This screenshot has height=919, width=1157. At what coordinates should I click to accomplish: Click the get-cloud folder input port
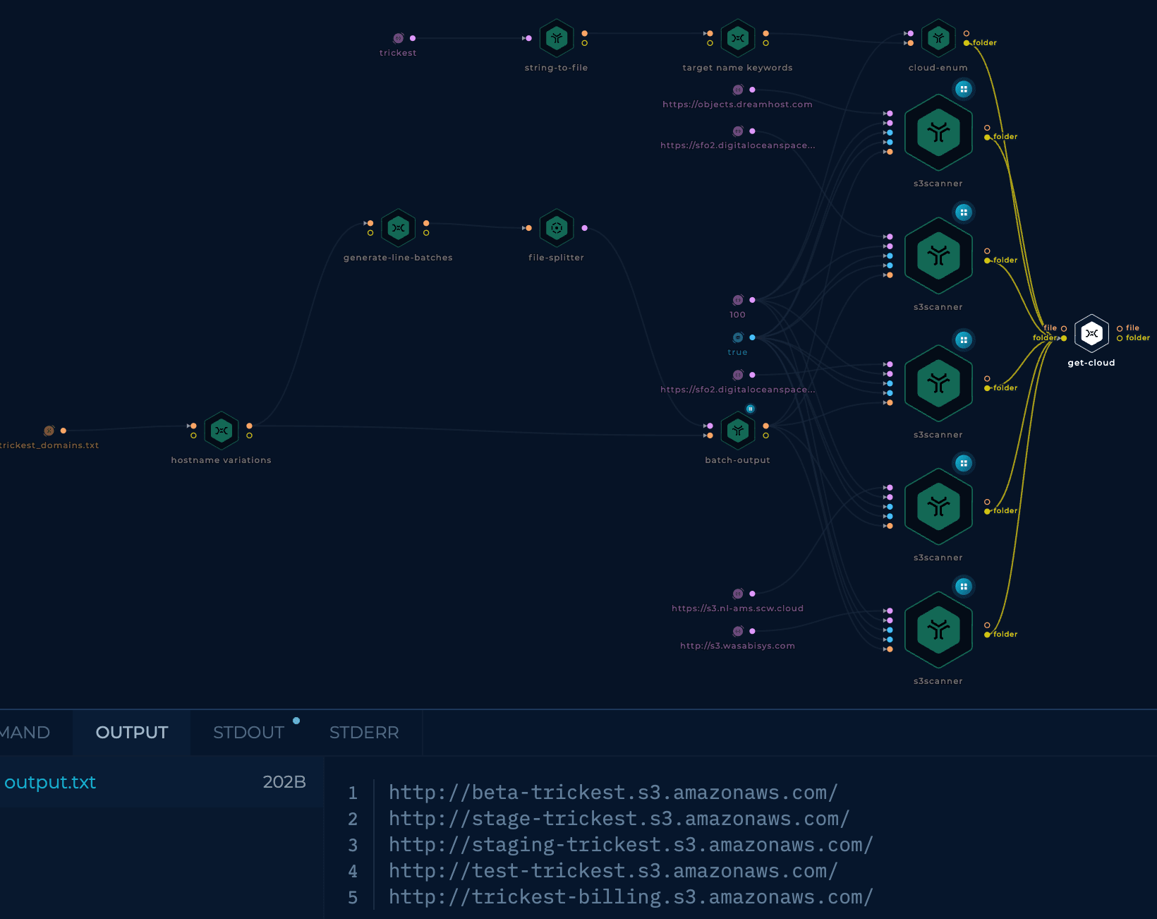1064,338
